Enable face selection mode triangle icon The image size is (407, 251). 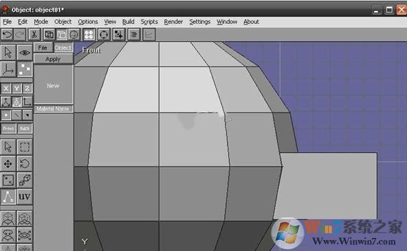pyautogui.click(x=27, y=115)
